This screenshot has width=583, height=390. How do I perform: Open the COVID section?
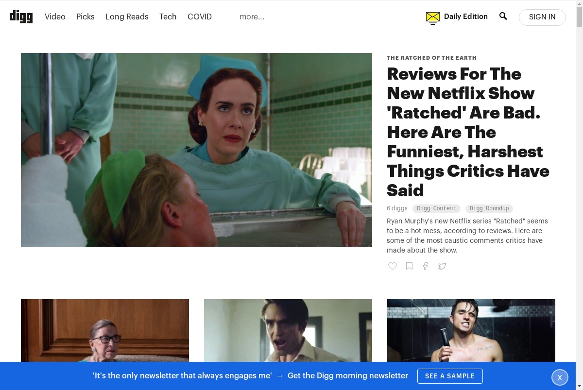click(x=200, y=17)
